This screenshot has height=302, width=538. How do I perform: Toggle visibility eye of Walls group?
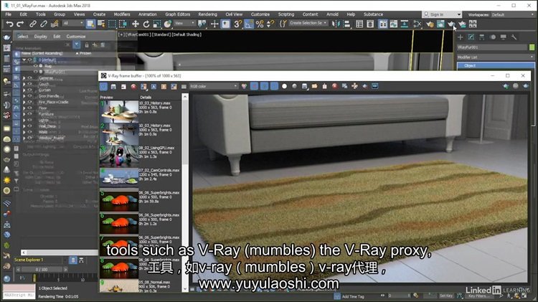(30, 132)
